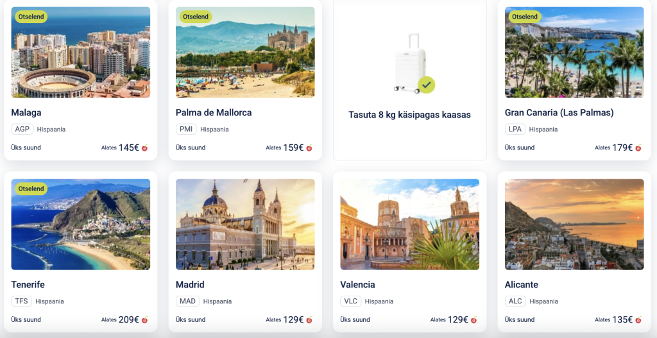Viewport: 657px width, 338px height.
Task: Click the cherry icon beside Gran Canaria's 179€ price
Action: (x=638, y=148)
